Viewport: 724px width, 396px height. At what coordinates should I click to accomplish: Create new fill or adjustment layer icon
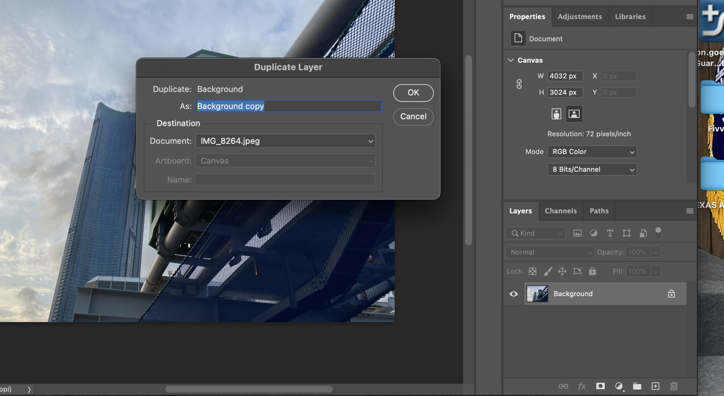click(619, 386)
